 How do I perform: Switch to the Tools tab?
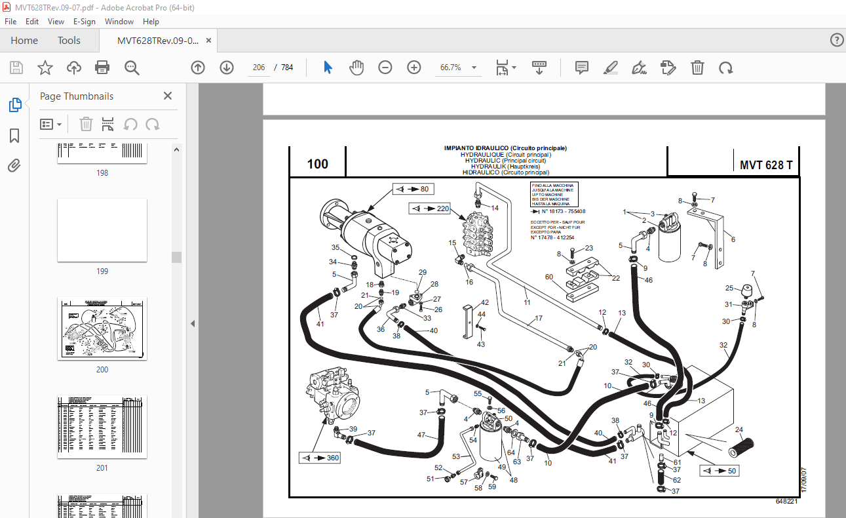[x=69, y=40]
